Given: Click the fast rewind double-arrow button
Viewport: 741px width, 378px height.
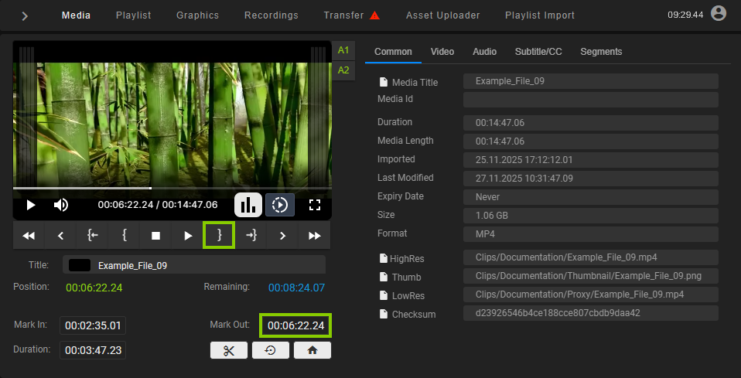Looking at the screenshot, I should [29, 236].
